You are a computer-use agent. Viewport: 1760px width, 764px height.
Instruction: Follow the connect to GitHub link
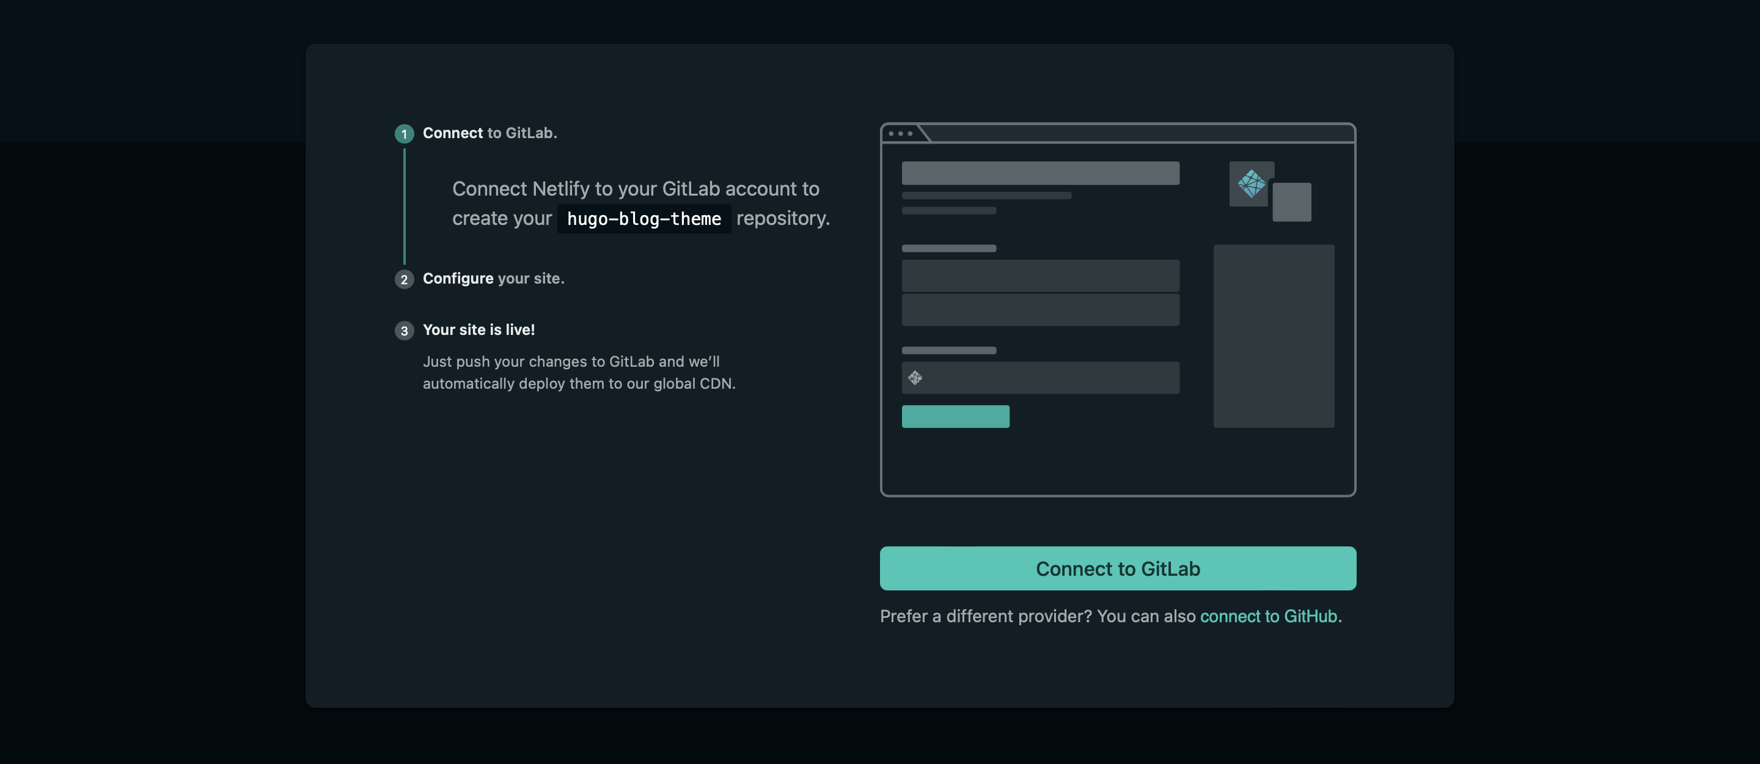click(1268, 615)
